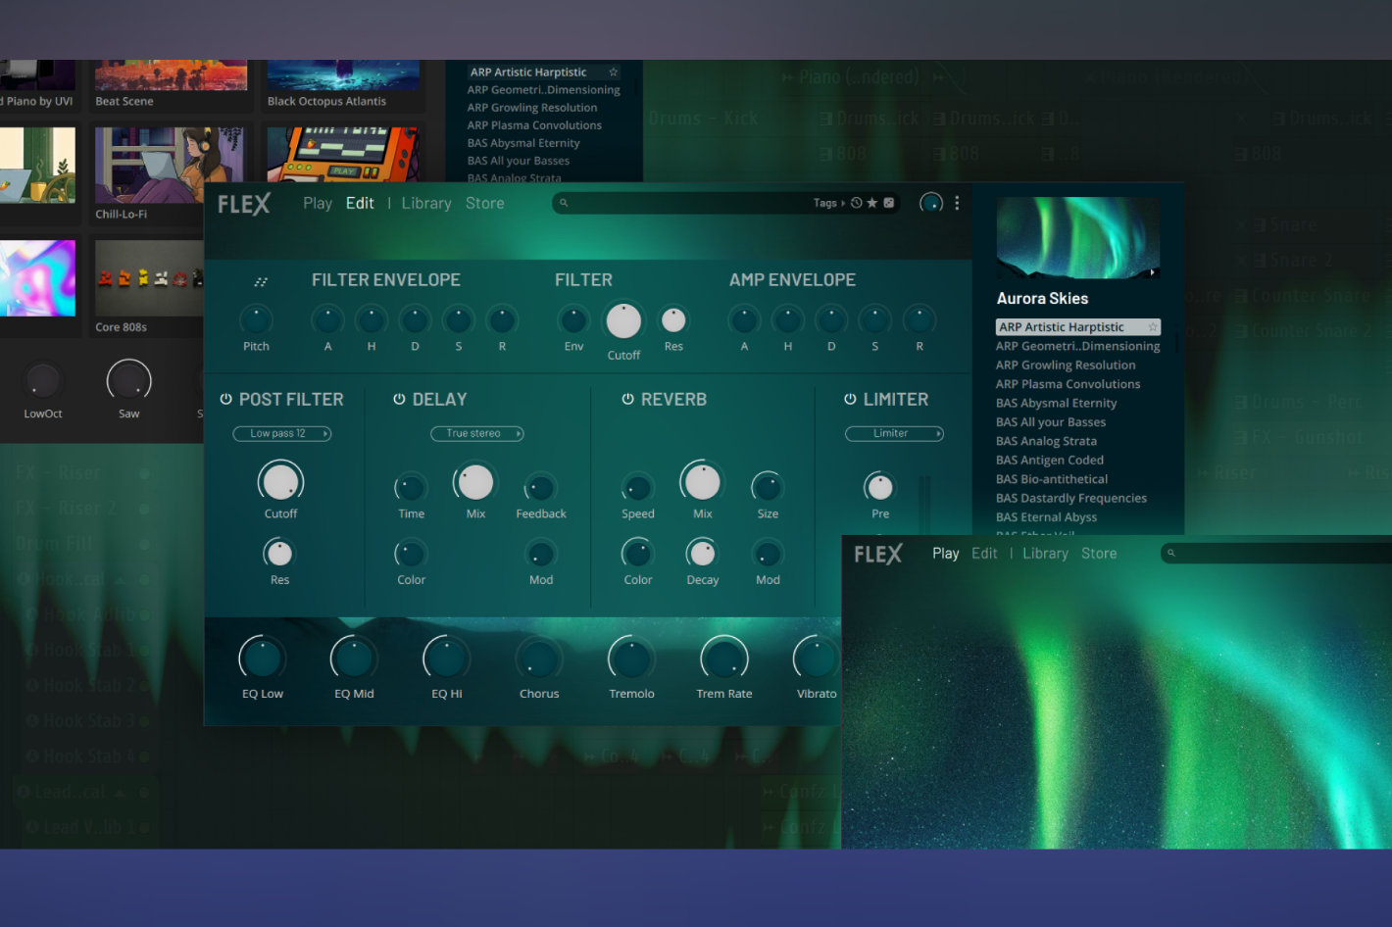Select preset BAS Dastardly Frequencies
Image resolution: width=1392 pixels, height=927 pixels.
pyautogui.click(x=1070, y=498)
